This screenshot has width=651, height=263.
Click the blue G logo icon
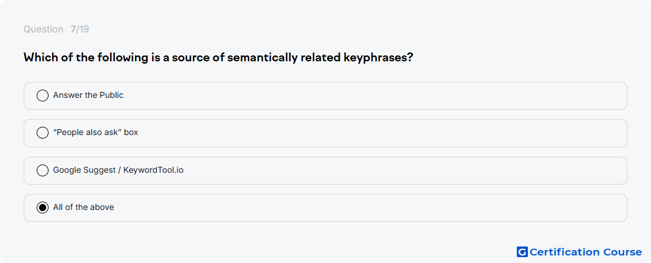point(522,252)
